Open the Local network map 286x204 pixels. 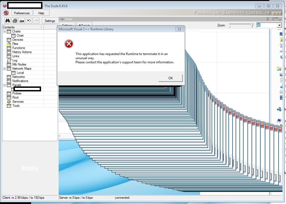[x=20, y=73]
